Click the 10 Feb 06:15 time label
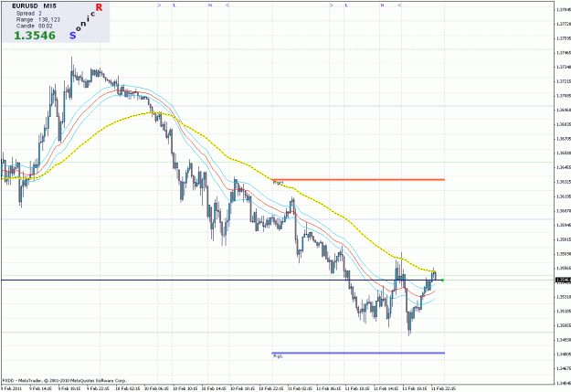Viewport: 571px width, 392px height. (156, 388)
